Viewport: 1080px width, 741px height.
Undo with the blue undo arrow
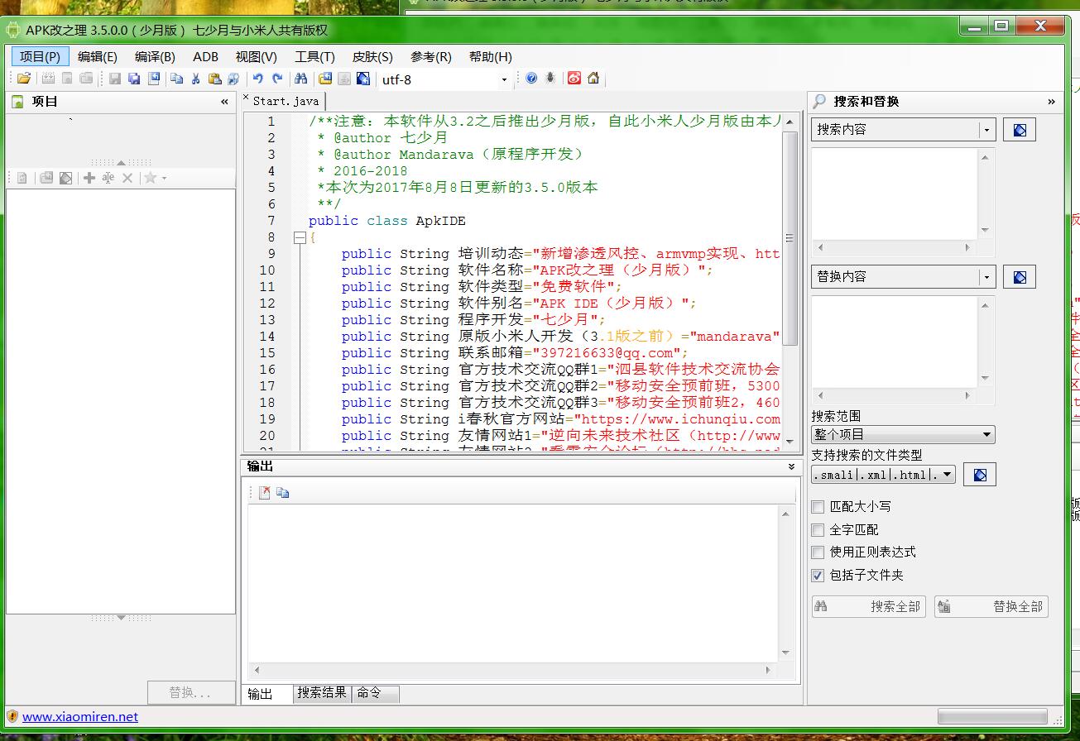click(257, 79)
